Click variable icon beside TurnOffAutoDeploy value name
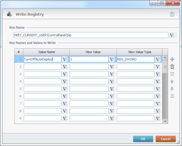 [65, 59]
